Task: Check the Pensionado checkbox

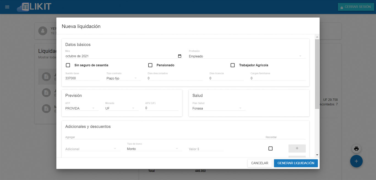Action: click(x=150, y=65)
